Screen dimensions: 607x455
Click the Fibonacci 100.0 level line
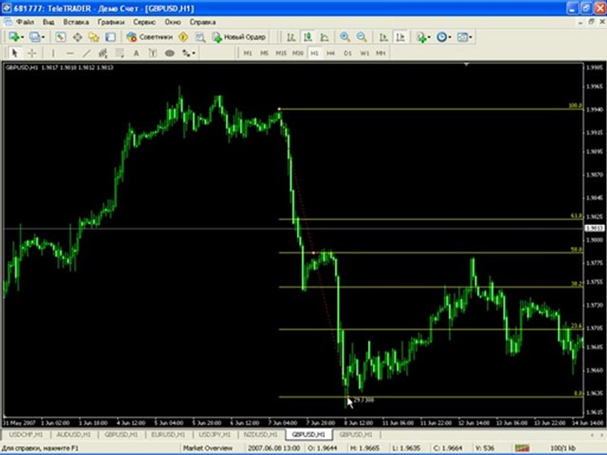coord(431,109)
